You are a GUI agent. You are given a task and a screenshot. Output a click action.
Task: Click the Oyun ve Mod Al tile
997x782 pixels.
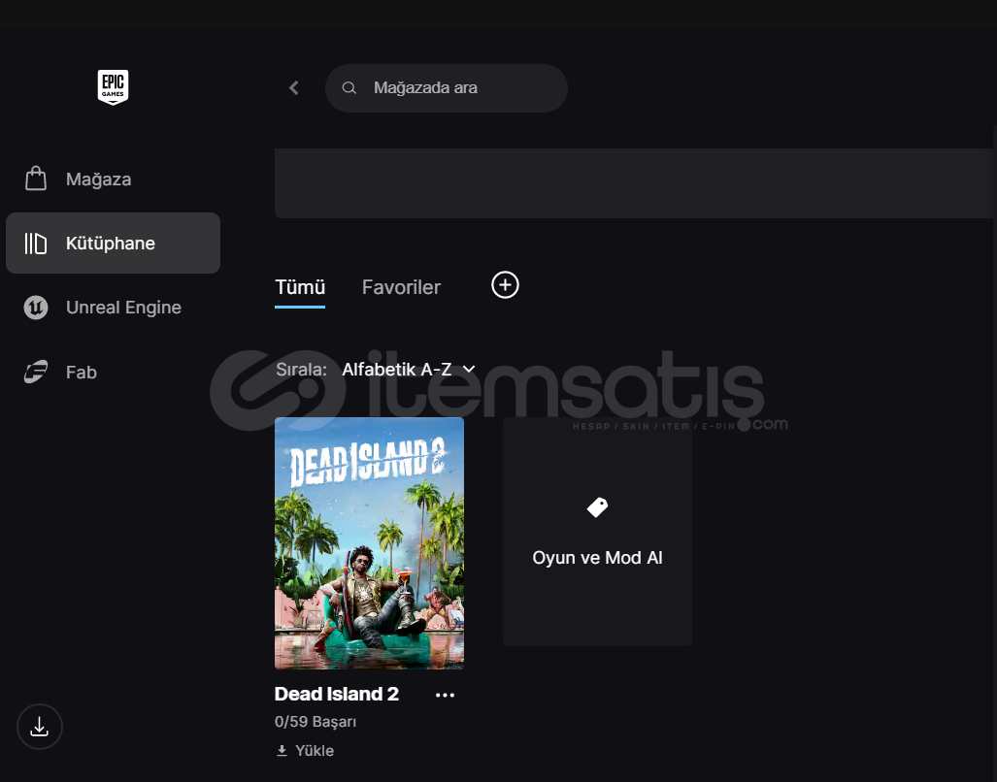[598, 532]
